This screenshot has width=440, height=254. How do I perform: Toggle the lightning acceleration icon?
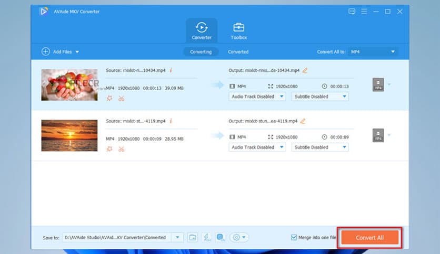(206, 238)
